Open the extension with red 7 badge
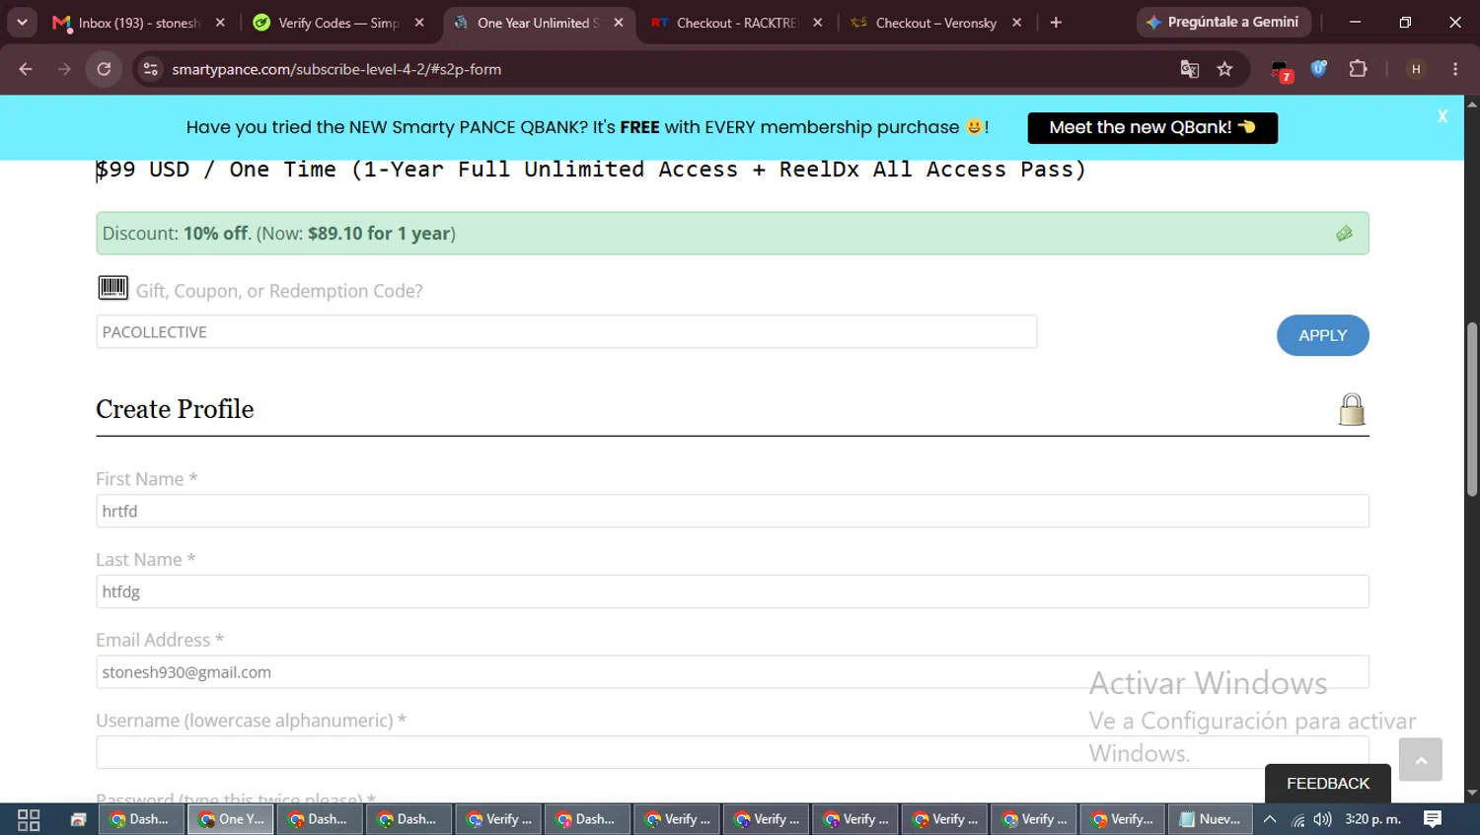 1281,70
